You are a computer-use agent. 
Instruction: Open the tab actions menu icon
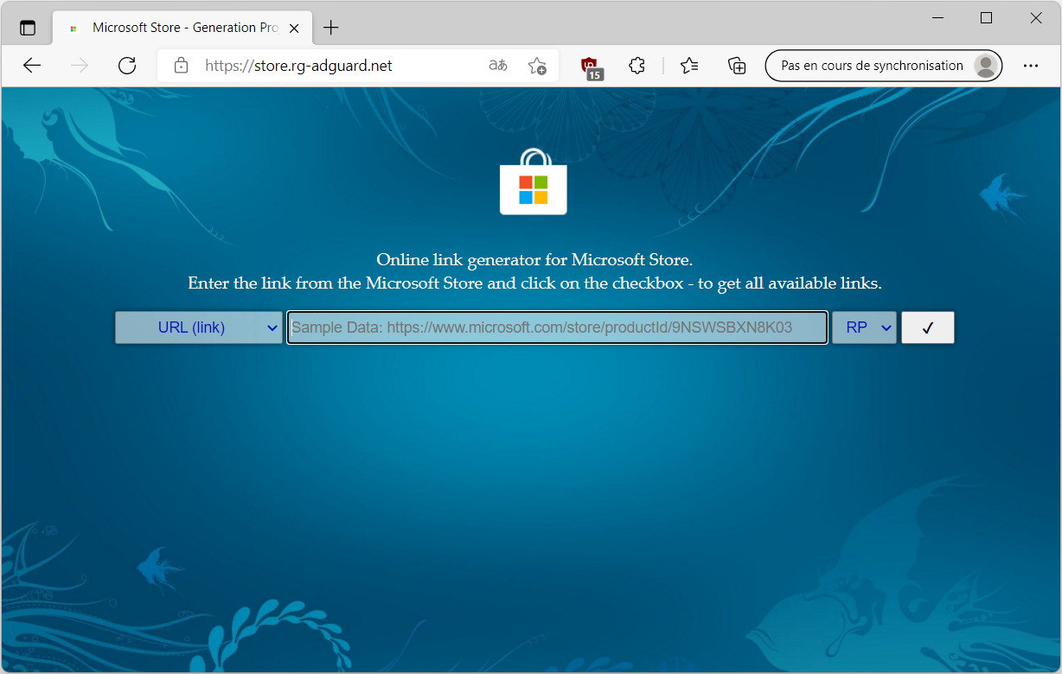tap(28, 28)
